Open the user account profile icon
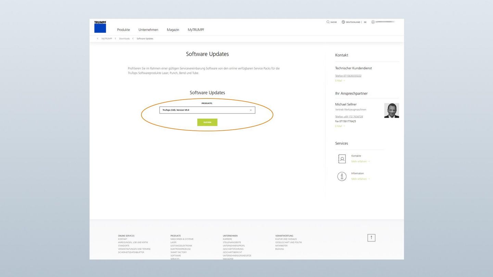 coord(374,22)
